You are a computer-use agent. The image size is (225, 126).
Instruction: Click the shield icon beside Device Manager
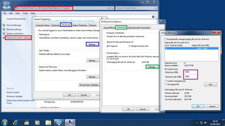(x=4, y=25)
